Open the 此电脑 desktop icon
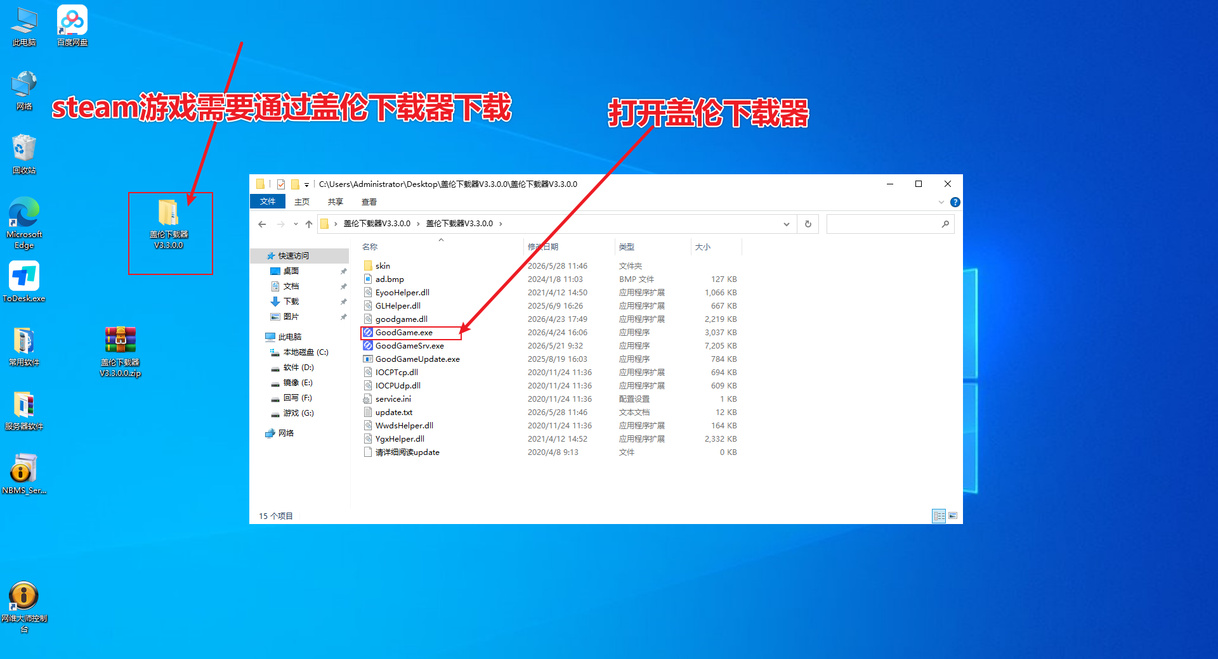The width and height of the screenshot is (1218, 659). pos(24,27)
